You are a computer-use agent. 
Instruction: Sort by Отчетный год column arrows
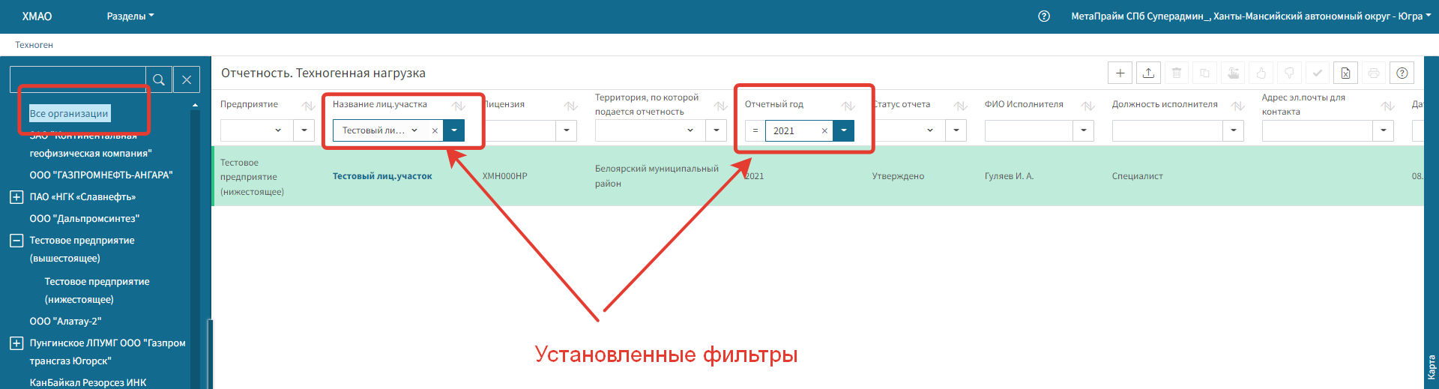[x=848, y=106]
